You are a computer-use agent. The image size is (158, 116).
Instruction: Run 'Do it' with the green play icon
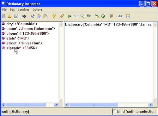point(70,16)
